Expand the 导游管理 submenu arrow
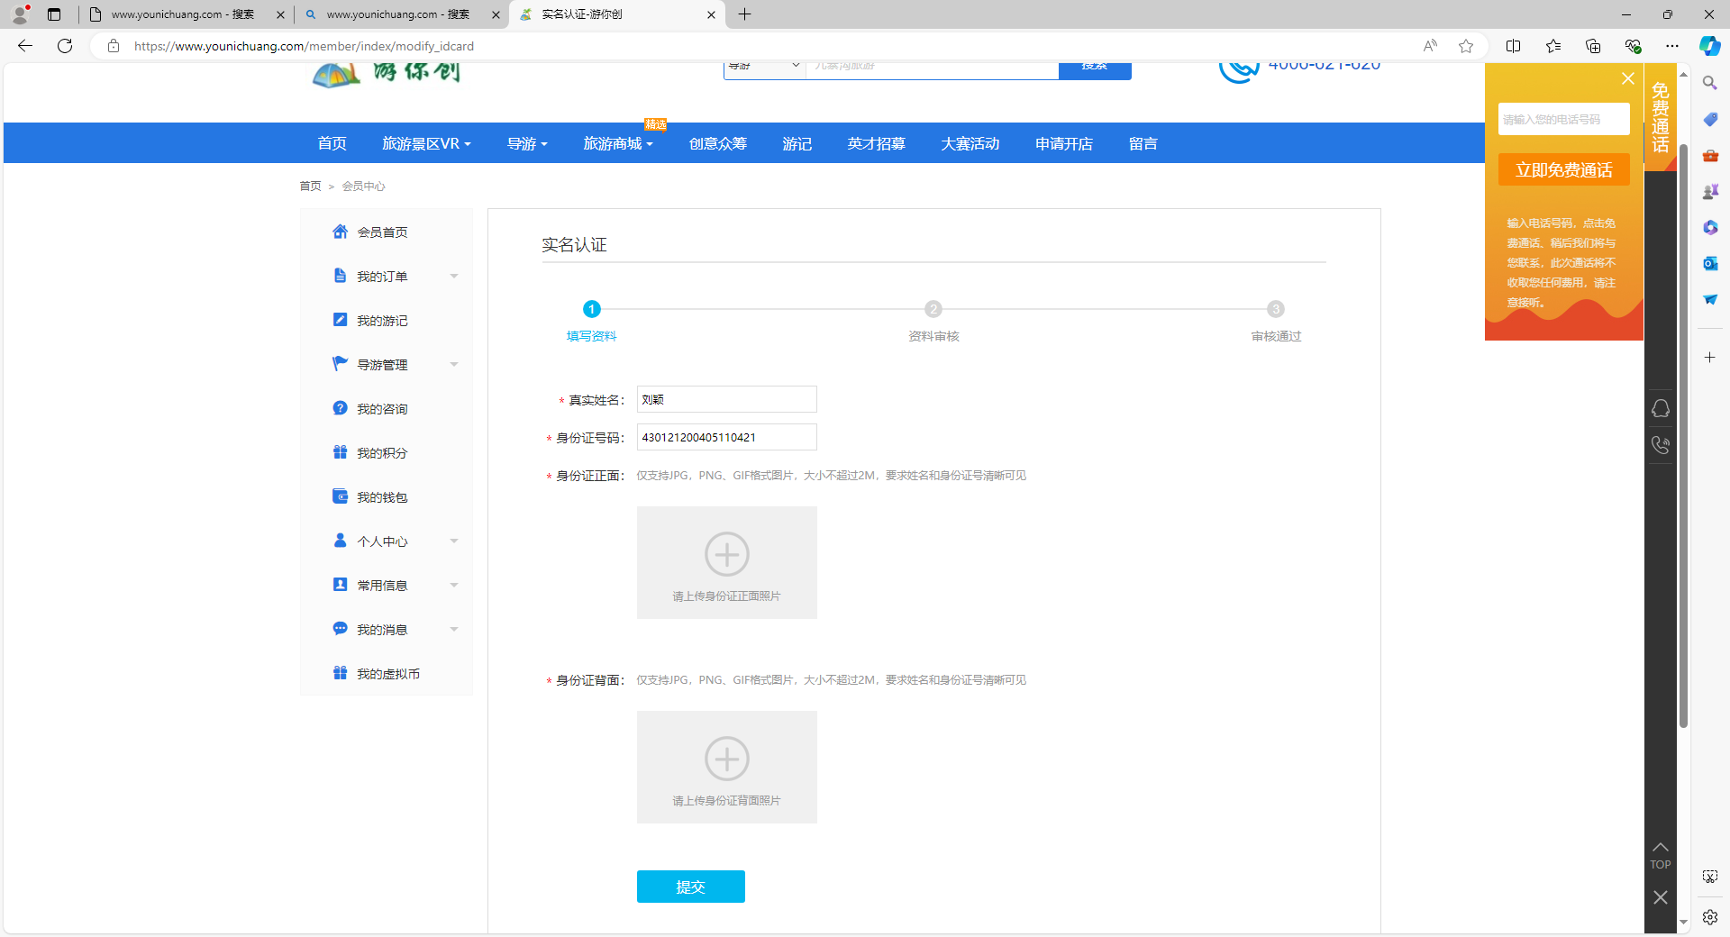 point(454,364)
